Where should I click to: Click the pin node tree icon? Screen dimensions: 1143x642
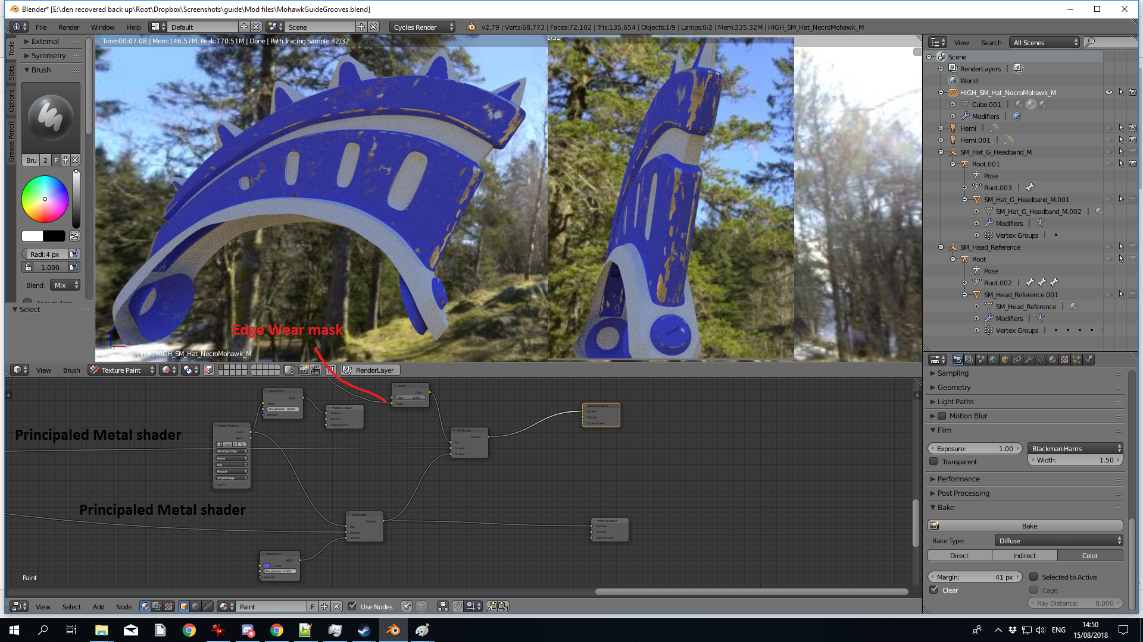(406, 606)
